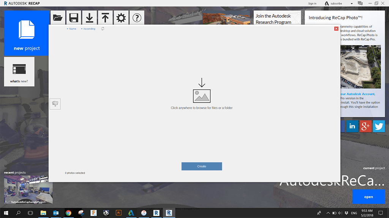The image size is (389, 218).
Task: Open iTunes from taskbar
Action: [x=144, y=213]
